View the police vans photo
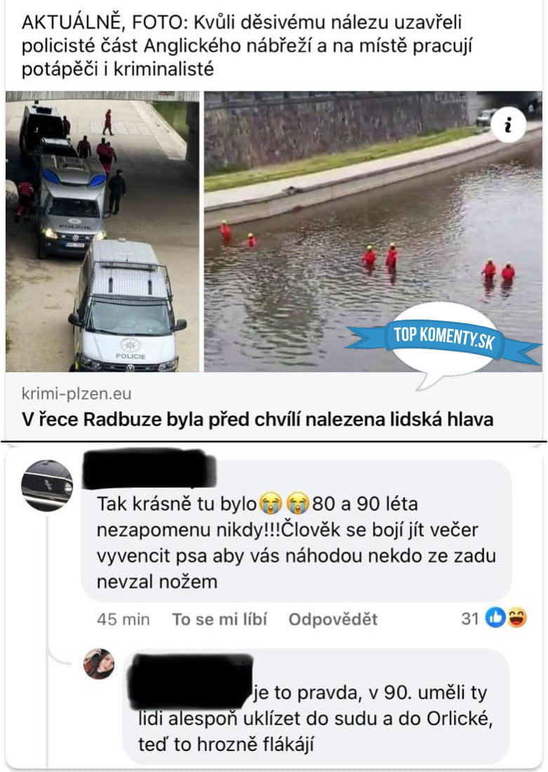Viewport: 548px width, 772px height. 102,231
